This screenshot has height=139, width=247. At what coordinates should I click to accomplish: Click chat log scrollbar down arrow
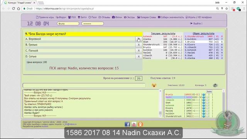coord(160,116)
